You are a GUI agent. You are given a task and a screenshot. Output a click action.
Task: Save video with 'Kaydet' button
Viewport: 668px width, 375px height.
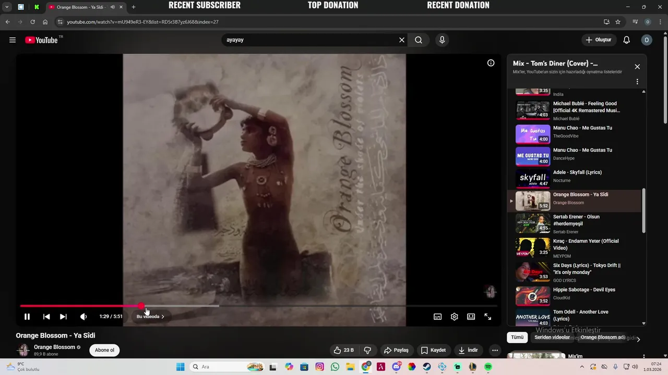[x=434, y=350]
